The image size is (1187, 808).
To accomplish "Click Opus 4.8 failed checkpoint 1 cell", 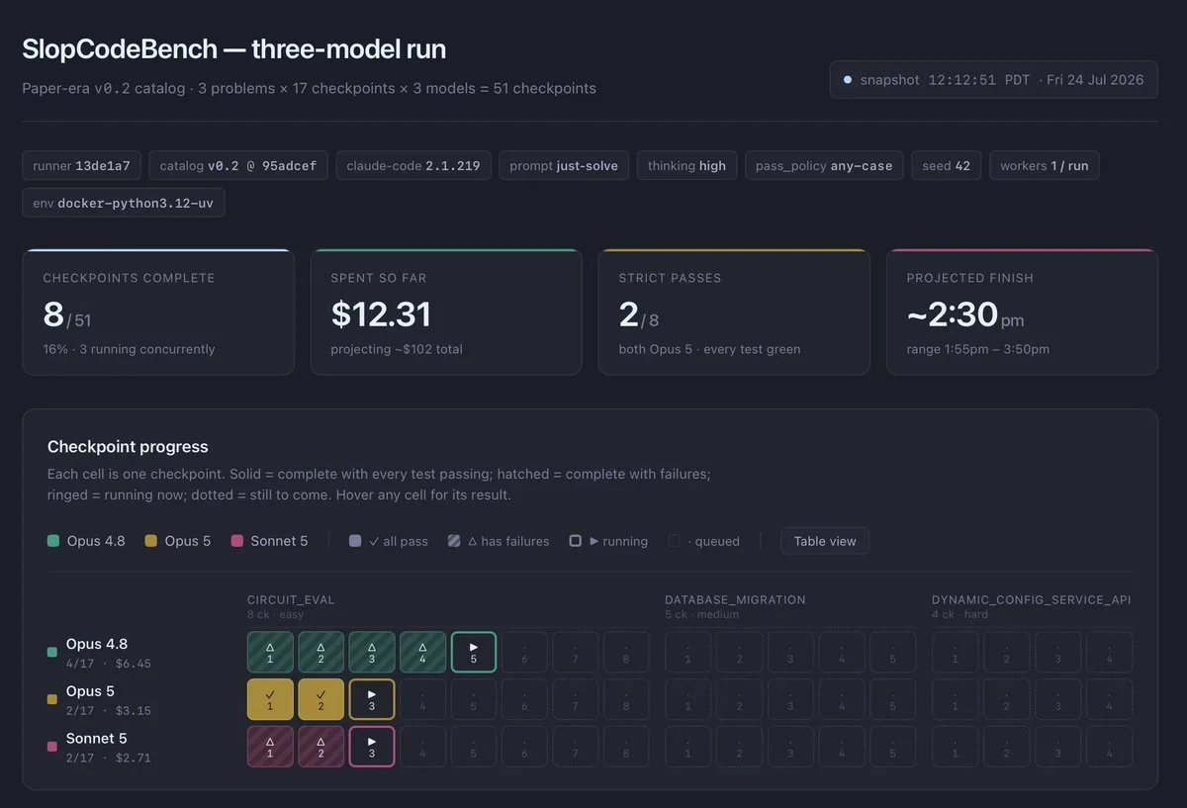I will click(270, 652).
